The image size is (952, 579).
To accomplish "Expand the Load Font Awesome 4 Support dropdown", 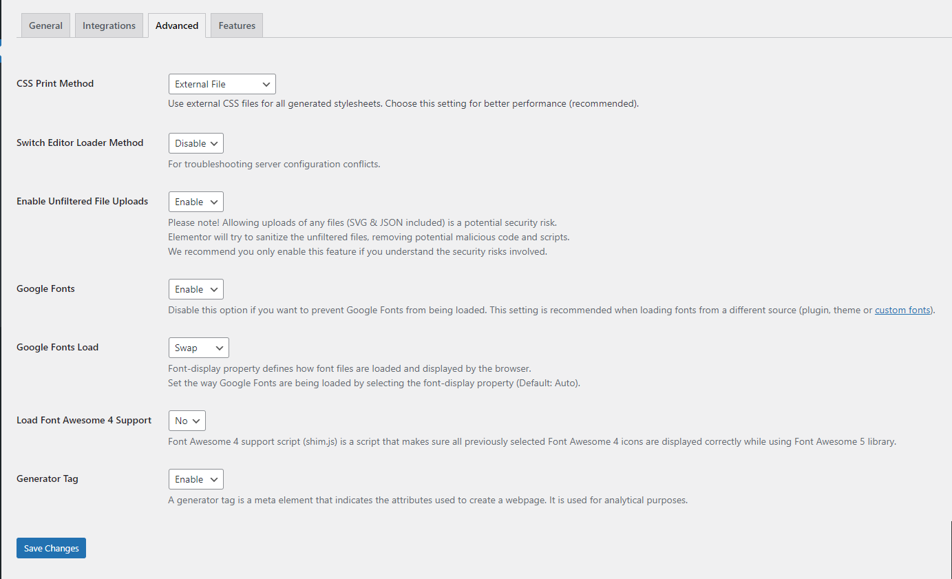I will [187, 421].
